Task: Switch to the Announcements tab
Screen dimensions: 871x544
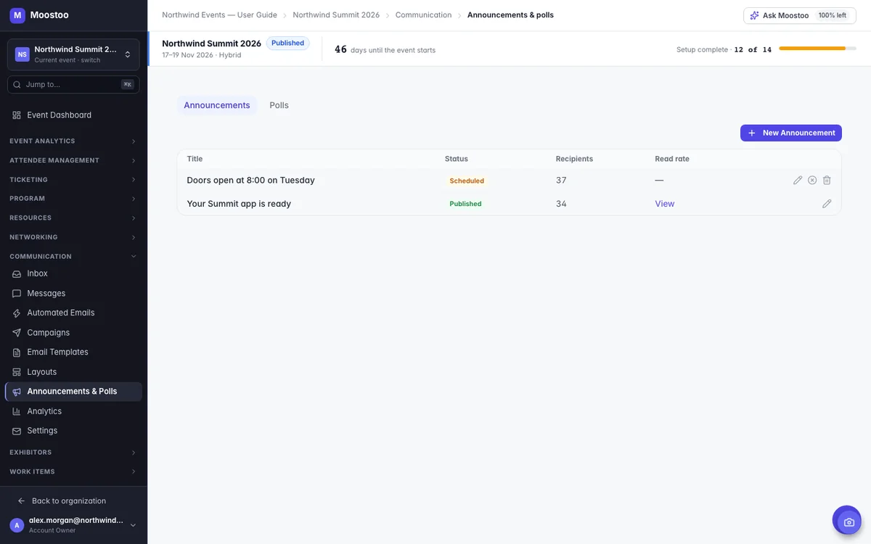Action: coord(217,105)
